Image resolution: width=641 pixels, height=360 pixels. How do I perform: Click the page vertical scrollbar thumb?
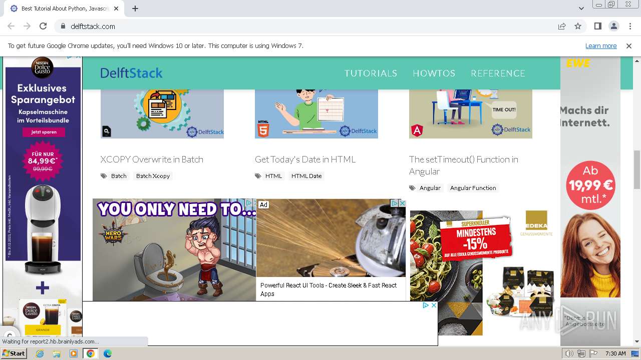637,169
